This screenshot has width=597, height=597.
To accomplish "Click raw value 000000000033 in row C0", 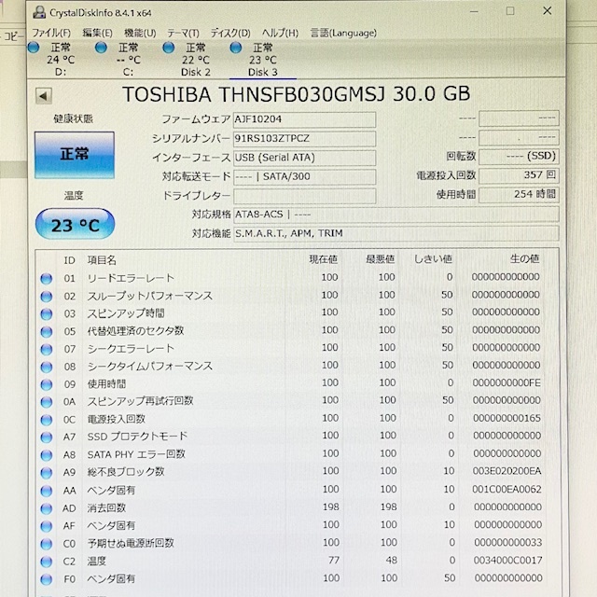I will click(507, 543).
